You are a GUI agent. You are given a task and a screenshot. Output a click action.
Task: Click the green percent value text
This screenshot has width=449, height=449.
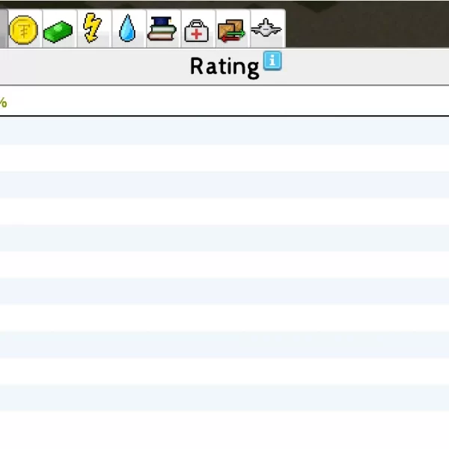click(3, 103)
